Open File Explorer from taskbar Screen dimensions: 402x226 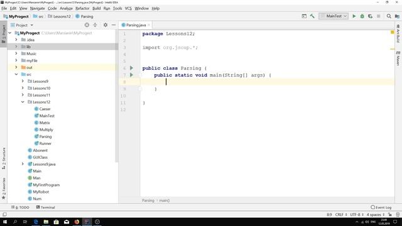tap(46, 222)
